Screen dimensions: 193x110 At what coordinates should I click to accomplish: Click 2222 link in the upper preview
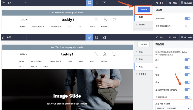pyautogui.click(x=70, y=27)
